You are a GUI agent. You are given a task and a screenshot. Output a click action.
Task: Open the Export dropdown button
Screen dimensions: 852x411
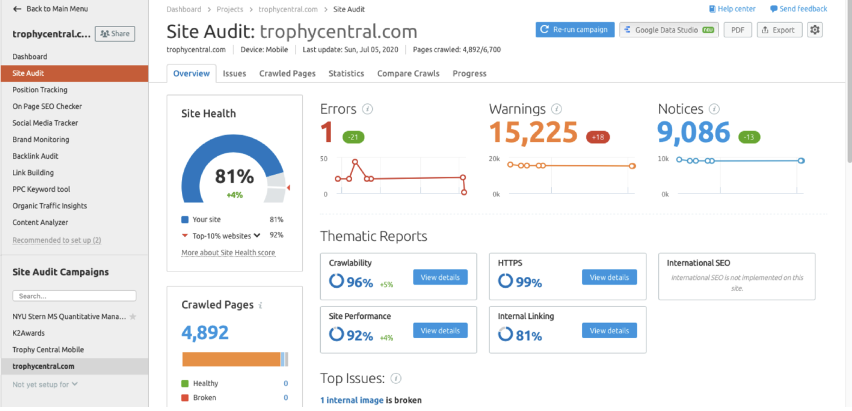click(779, 30)
